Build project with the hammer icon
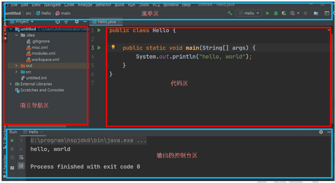335x183 pixels. [x=230, y=13]
